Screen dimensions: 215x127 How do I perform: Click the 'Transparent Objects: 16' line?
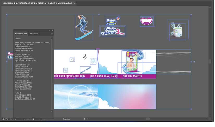(x=23, y=71)
